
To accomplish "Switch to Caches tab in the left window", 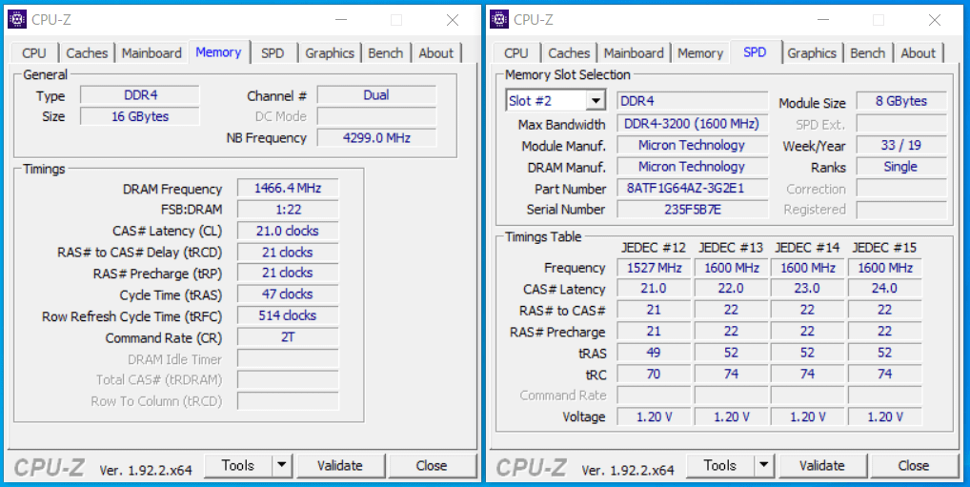I will coord(88,53).
